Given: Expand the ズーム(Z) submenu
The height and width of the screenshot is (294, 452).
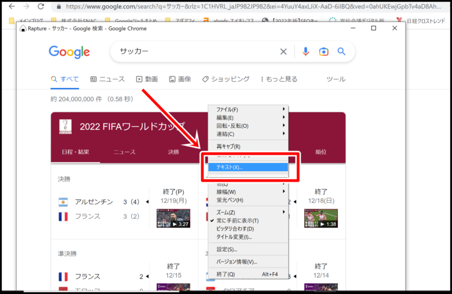Looking at the screenshot, I should pos(248,212).
